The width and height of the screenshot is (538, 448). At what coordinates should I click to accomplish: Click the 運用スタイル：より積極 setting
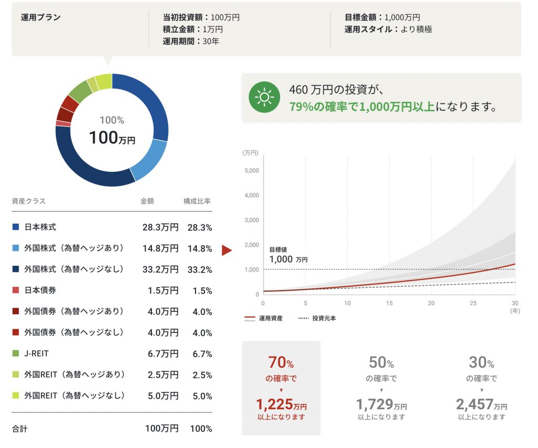[388, 29]
